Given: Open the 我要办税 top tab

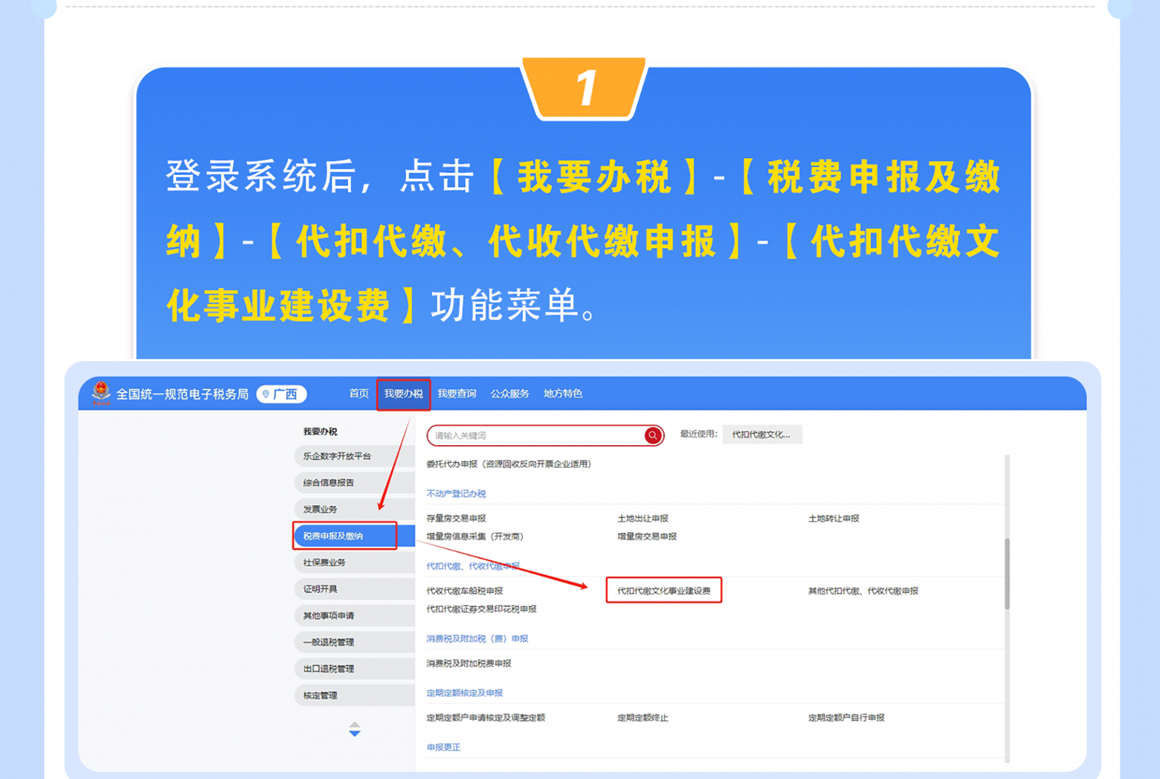Looking at the screenshot, I should tap(403, 394).
